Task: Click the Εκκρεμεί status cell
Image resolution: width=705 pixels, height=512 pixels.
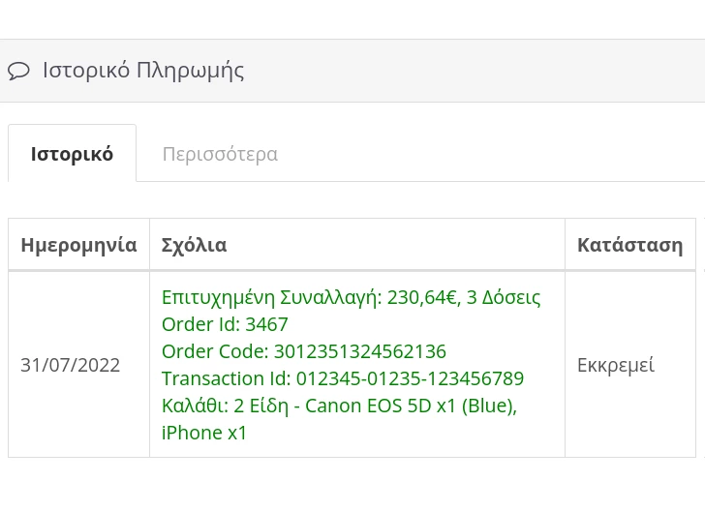Action: pos(616,365)
